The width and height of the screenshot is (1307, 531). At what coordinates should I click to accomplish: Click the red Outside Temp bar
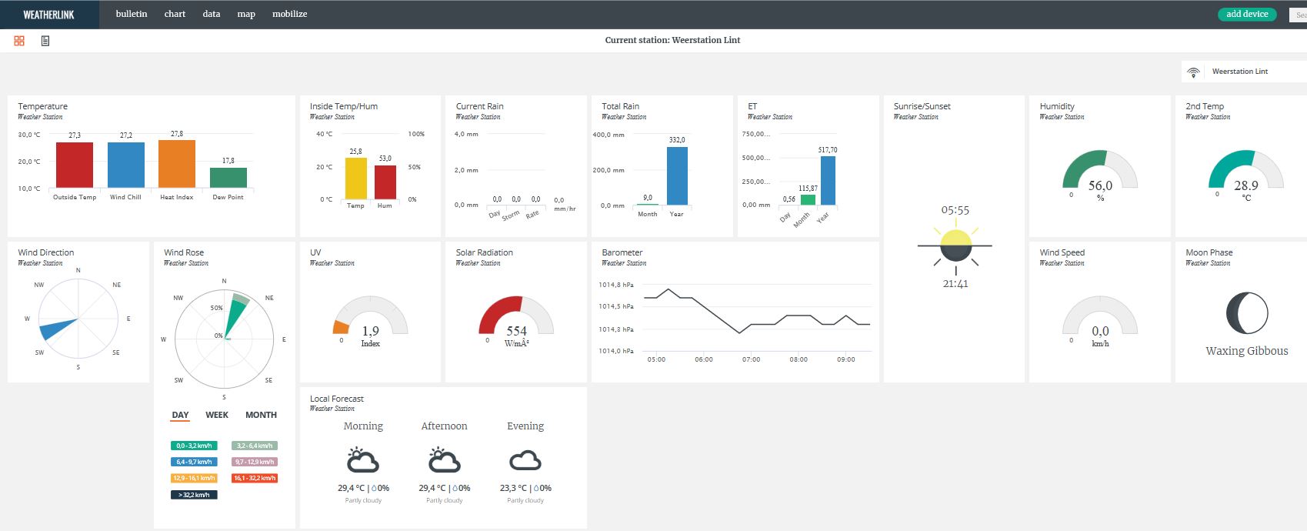(75, 165)
